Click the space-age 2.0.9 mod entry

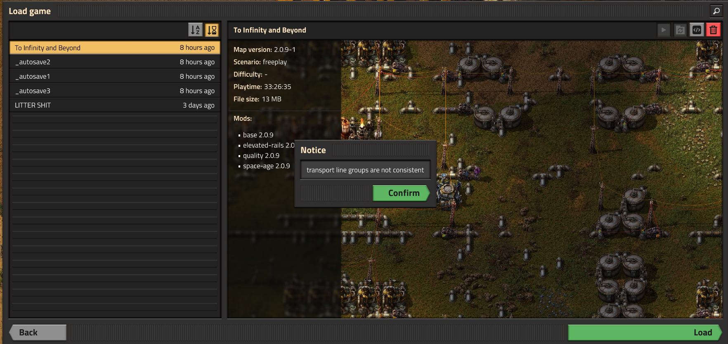[266, 166]
